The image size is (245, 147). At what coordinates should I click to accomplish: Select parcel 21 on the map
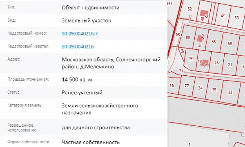(x=230, y=64)
